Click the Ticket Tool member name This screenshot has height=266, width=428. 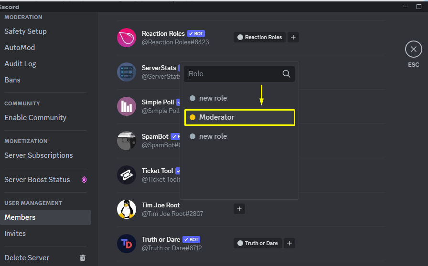coord(158,171)
